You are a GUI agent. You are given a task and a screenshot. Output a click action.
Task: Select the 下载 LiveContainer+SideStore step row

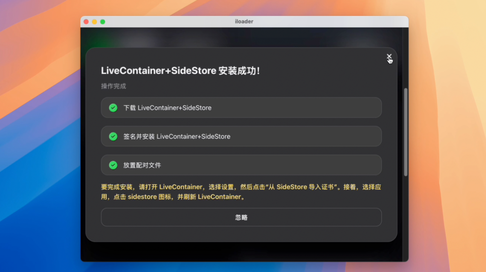(x=241, y=108)
